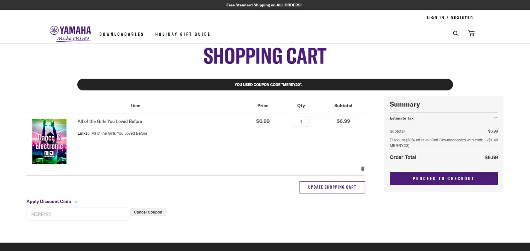Click the Subtotal column header

(343, 105)
